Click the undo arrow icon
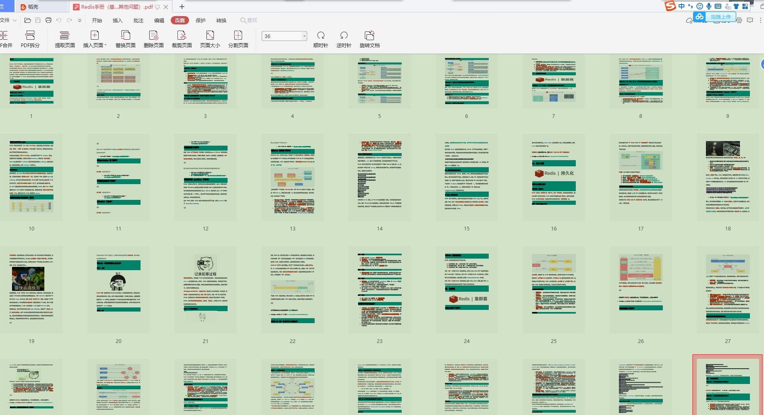The width and height of the screenshot is (764, 415). (59, 20)
